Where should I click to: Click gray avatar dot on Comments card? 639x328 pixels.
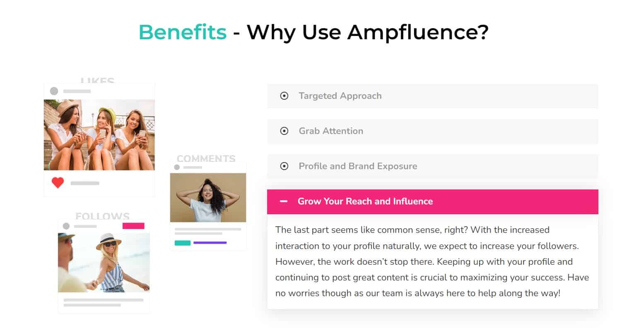[x=177, y=167]
